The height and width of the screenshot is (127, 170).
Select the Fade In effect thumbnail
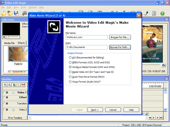18,54
